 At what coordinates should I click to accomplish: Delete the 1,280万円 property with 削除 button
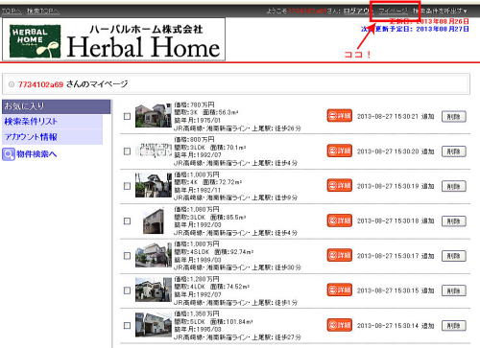point(453,290)
